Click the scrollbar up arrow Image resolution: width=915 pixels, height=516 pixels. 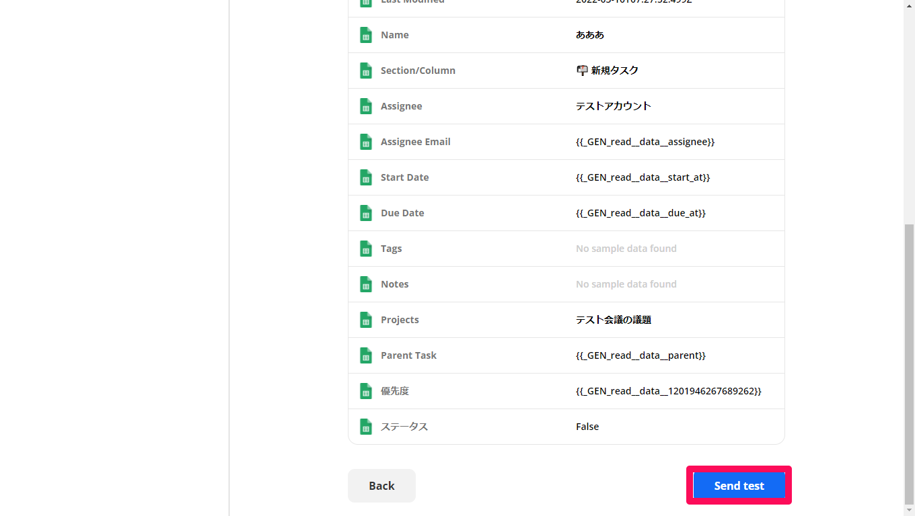coord(910,5)
